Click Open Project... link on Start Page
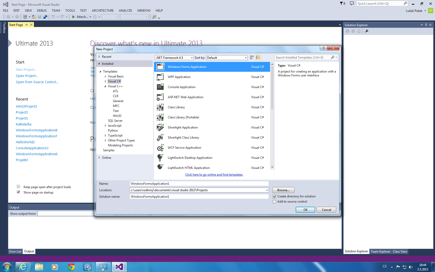The width and height of the screenshot is (435, 272). pos(27,76)
